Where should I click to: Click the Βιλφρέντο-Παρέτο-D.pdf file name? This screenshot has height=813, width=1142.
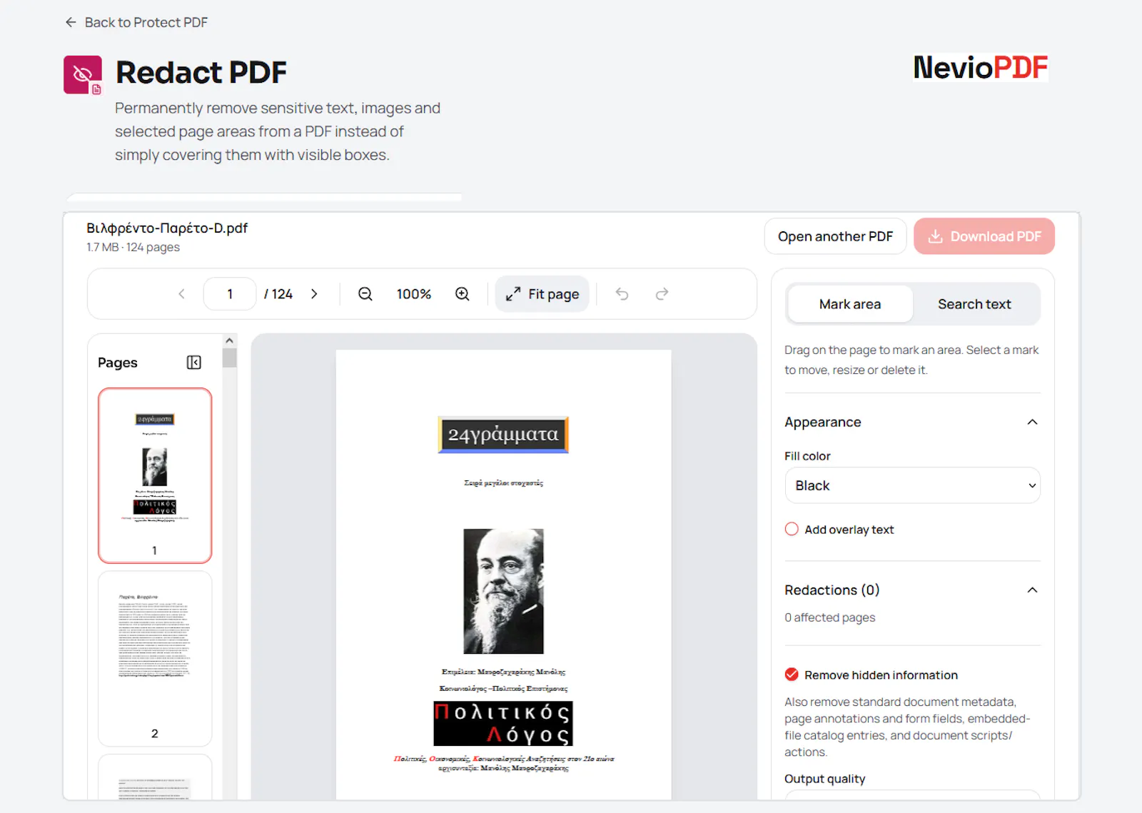pyautogui.click(x=167, y=228)
